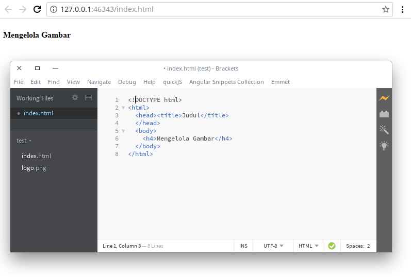Click the closing head tag line

click(147, 123)
